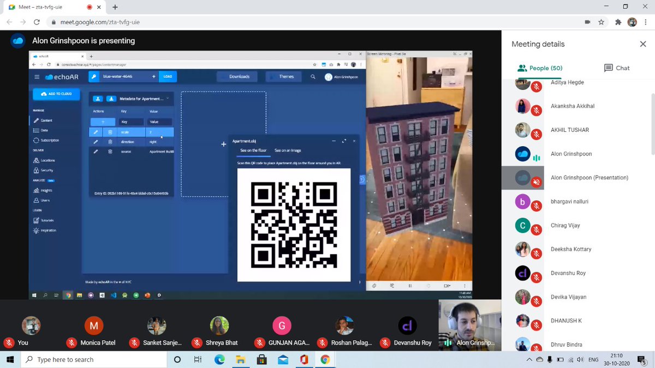This screenshot has height=368, width=655.
Task: Click Roshan Palag... participant tile
Action: coord(345,325)
